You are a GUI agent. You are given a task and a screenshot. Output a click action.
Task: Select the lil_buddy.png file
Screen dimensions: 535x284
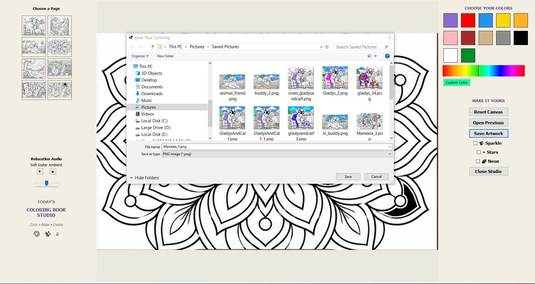pyautogui.click(x=335, y=125)
